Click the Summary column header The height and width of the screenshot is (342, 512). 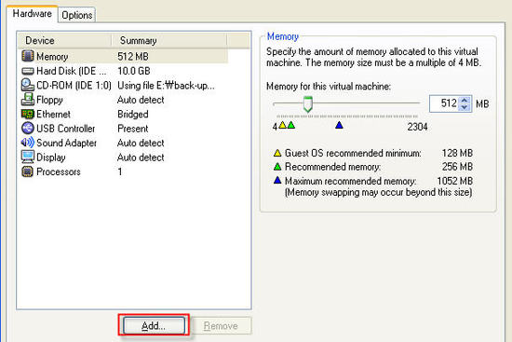pos(169,41)
